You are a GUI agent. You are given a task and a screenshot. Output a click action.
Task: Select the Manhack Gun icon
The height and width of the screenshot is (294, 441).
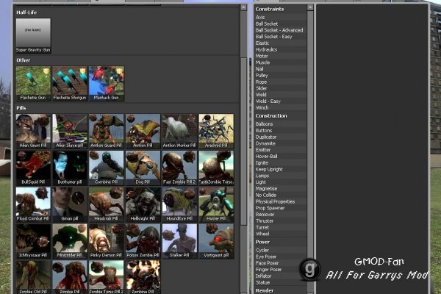click(107, 84)
